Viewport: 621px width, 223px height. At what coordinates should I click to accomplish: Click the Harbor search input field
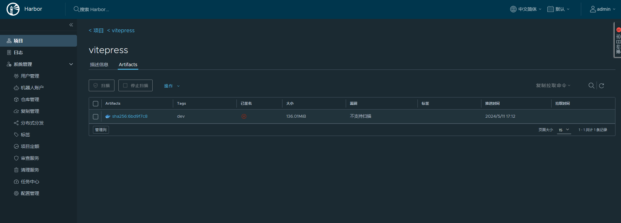pyautogui.click(x=95, y=9)
